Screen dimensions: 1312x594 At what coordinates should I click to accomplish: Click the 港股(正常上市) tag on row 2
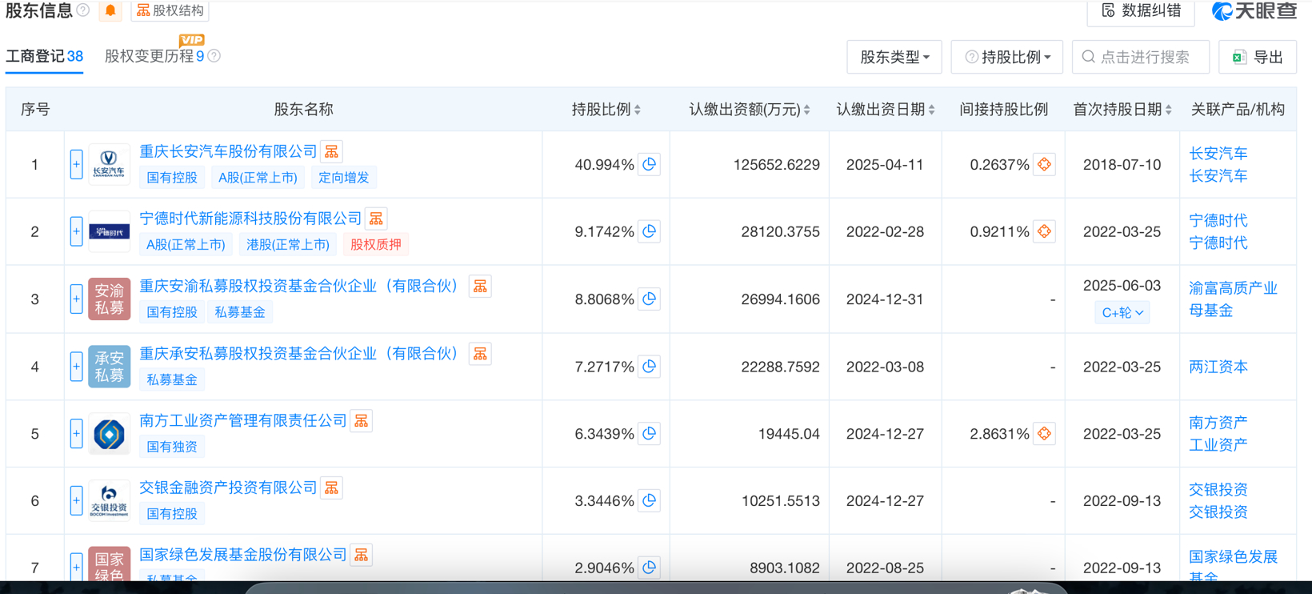click(288, 244)
